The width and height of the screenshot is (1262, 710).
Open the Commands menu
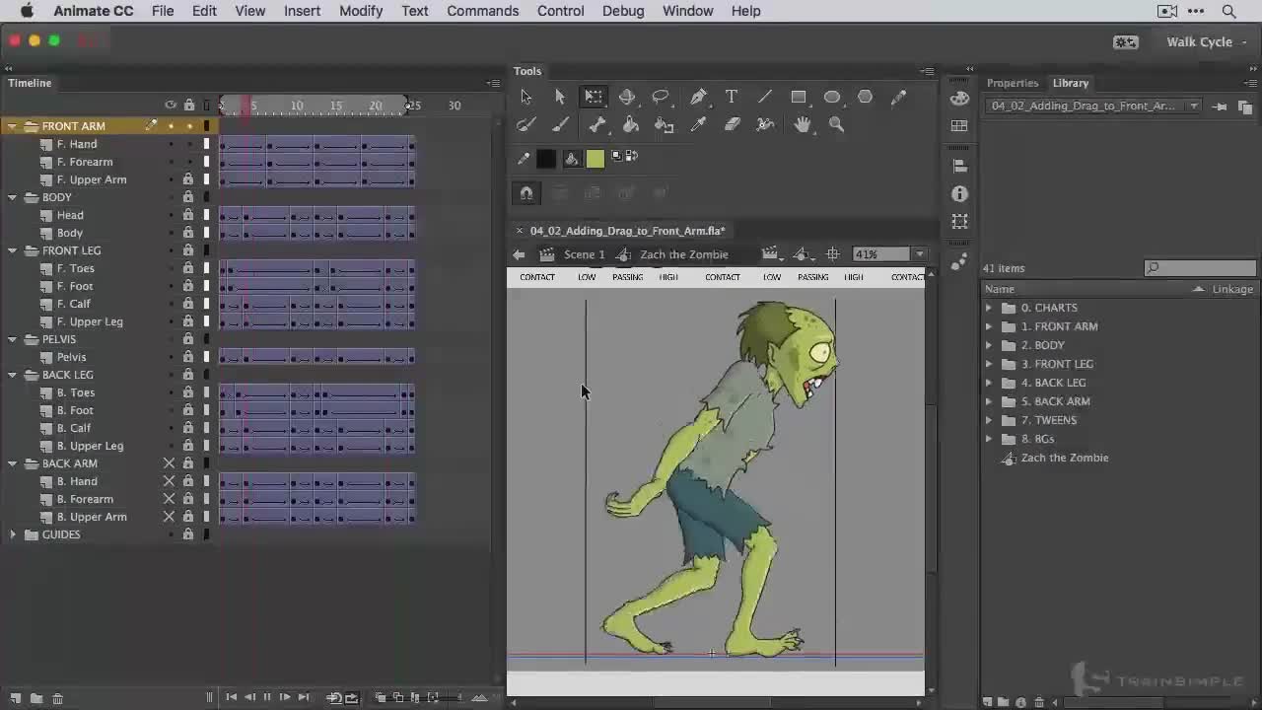[482, 11]
